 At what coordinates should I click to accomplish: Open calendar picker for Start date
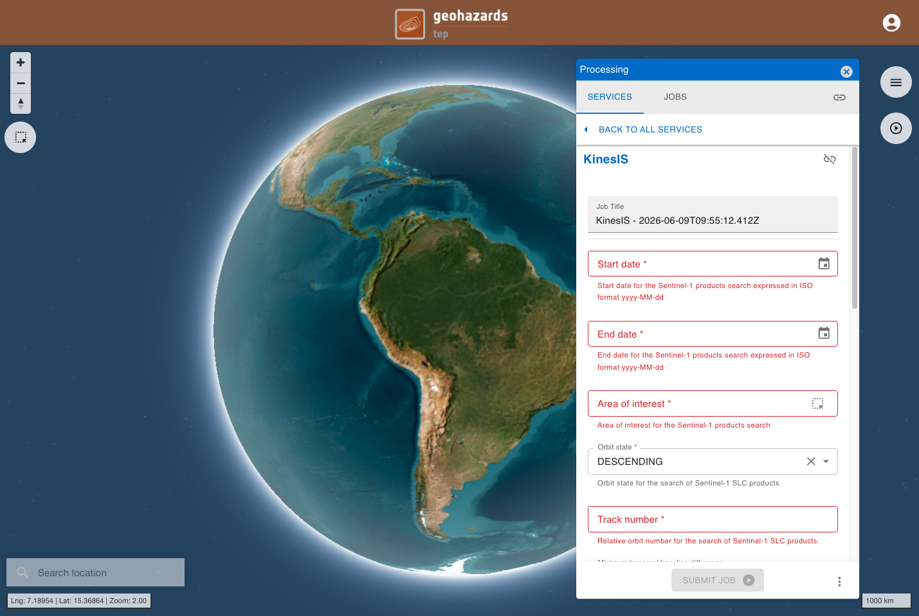[824, 264]
